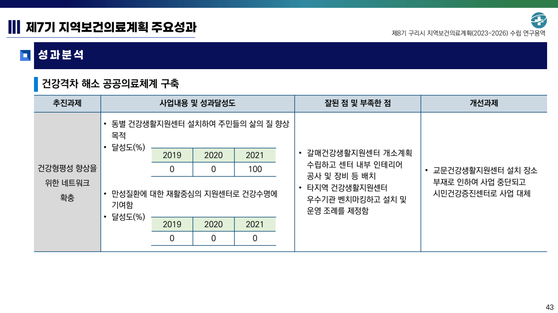Image resolution: width=558 pixels, height=313 pixels.
Task: Click the 100 value in the achievement table
Action: click(255, 170)
